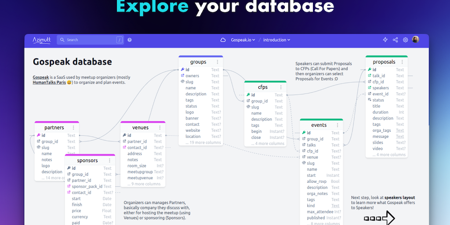Select the price column in sponsors
The width and height of the screenshot is (450, 225).
[90, 210]
